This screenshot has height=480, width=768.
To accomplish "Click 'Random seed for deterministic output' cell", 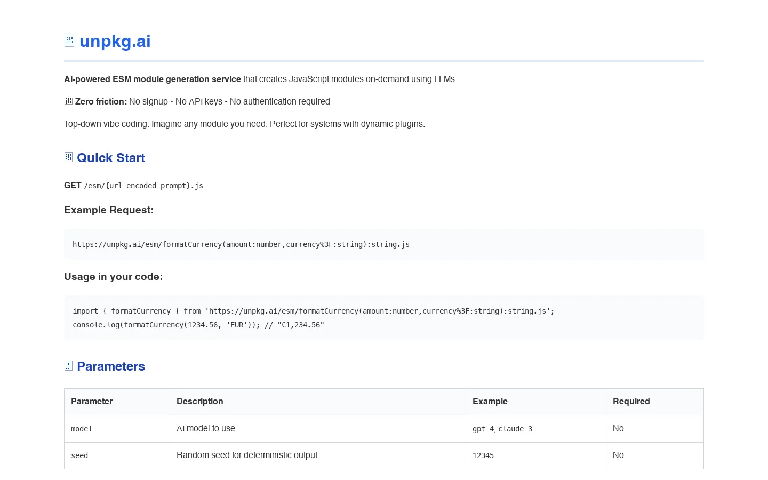I will 318,455.
